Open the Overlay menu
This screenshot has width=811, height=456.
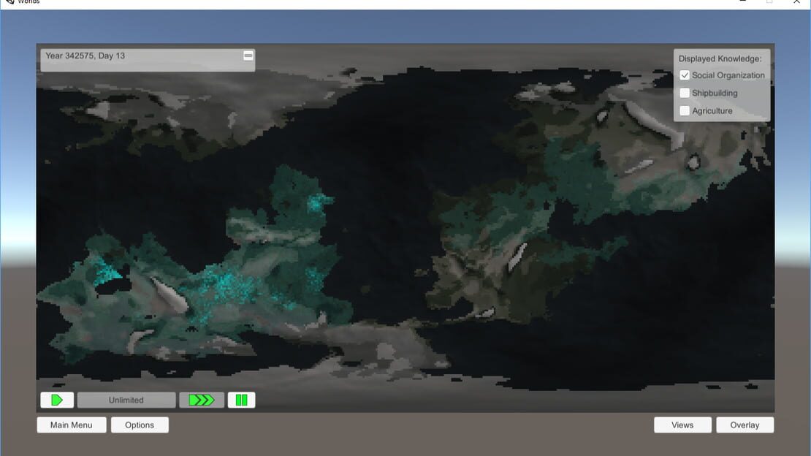(745, 425)
